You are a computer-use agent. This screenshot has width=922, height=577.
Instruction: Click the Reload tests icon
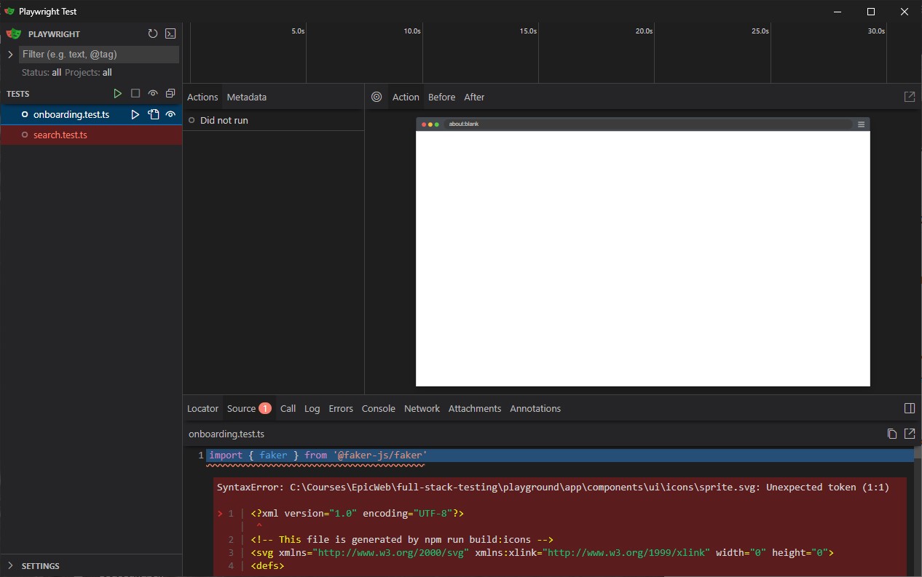[153, 33]
